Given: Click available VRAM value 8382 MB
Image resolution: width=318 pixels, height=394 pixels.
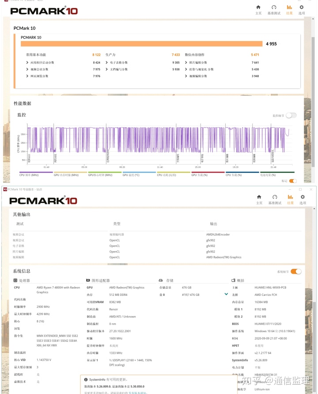Looking at the screenshot, I should pyautogui.click(x=115, y=302).
